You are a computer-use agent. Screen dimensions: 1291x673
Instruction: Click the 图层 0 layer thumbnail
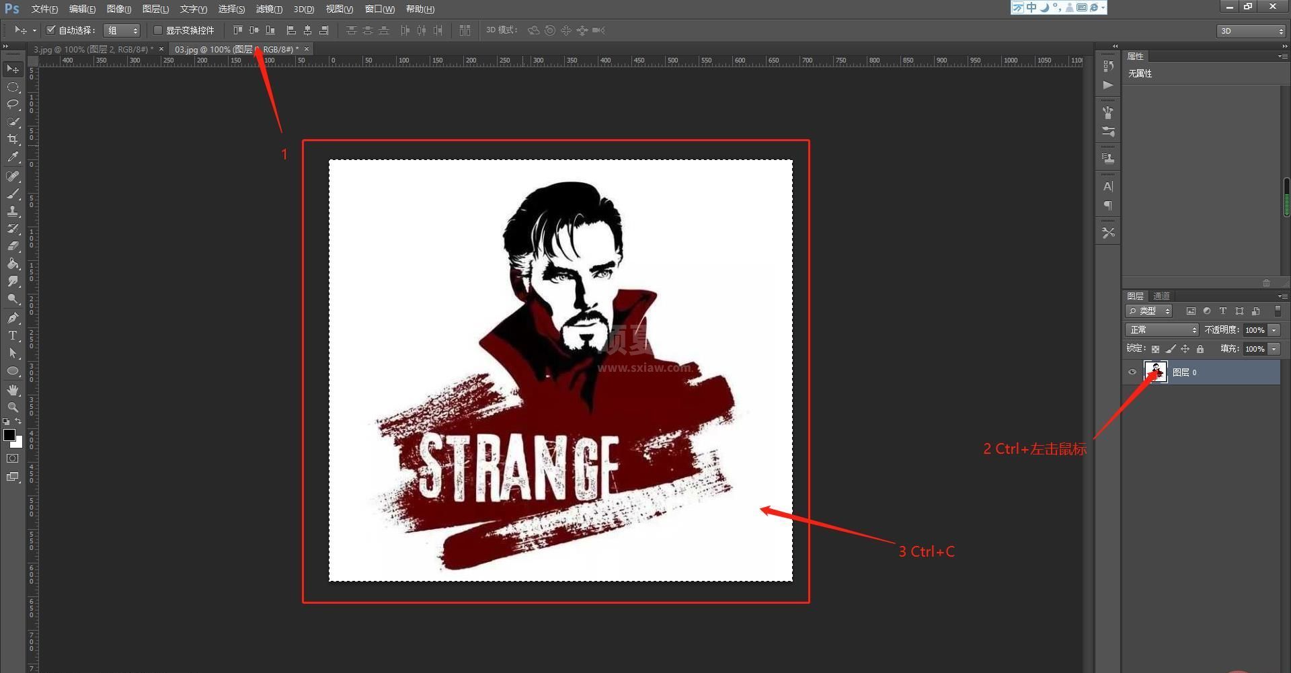click(1155, 372)
